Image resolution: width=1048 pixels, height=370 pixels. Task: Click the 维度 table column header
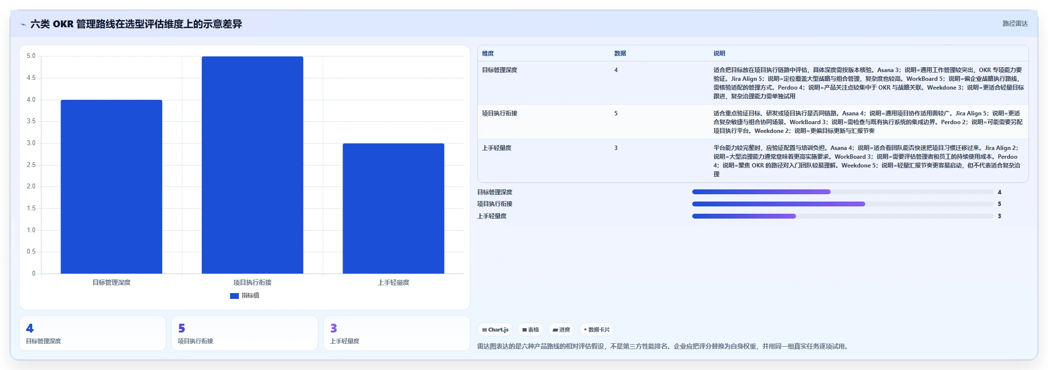(x=488, y=54)
